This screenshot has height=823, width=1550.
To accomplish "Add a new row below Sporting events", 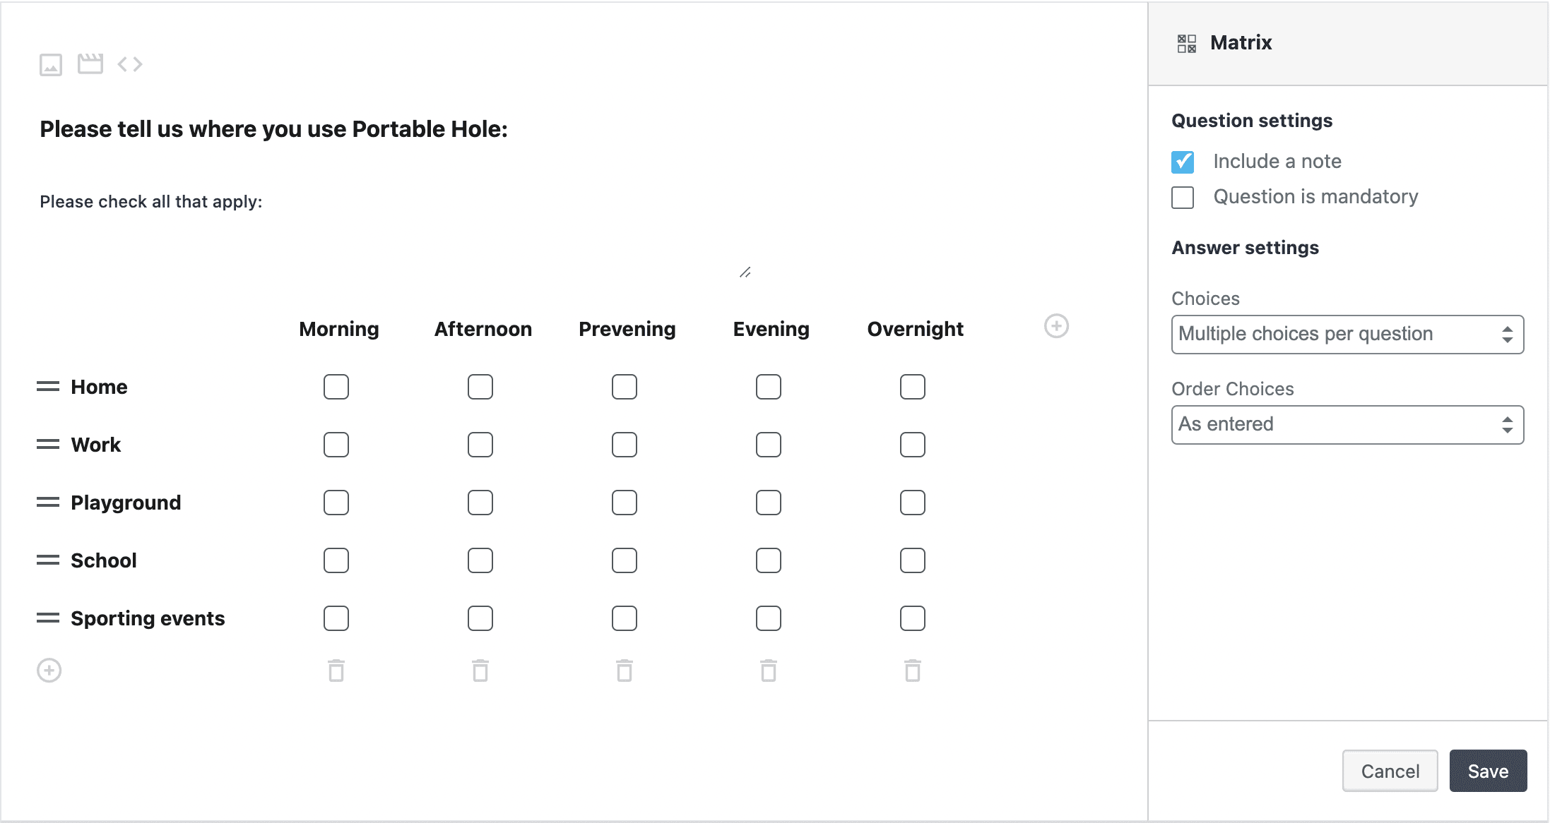I will coord(47,671).
